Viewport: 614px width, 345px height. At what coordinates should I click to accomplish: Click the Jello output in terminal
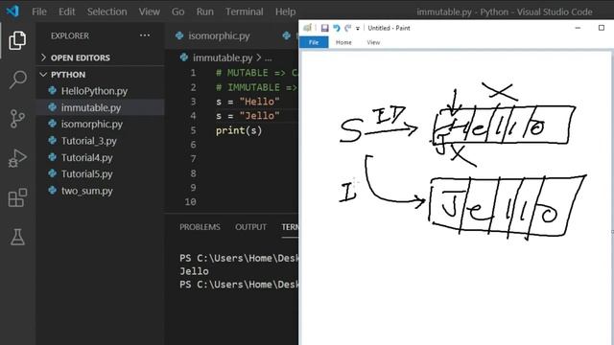(x=194, y=271)
